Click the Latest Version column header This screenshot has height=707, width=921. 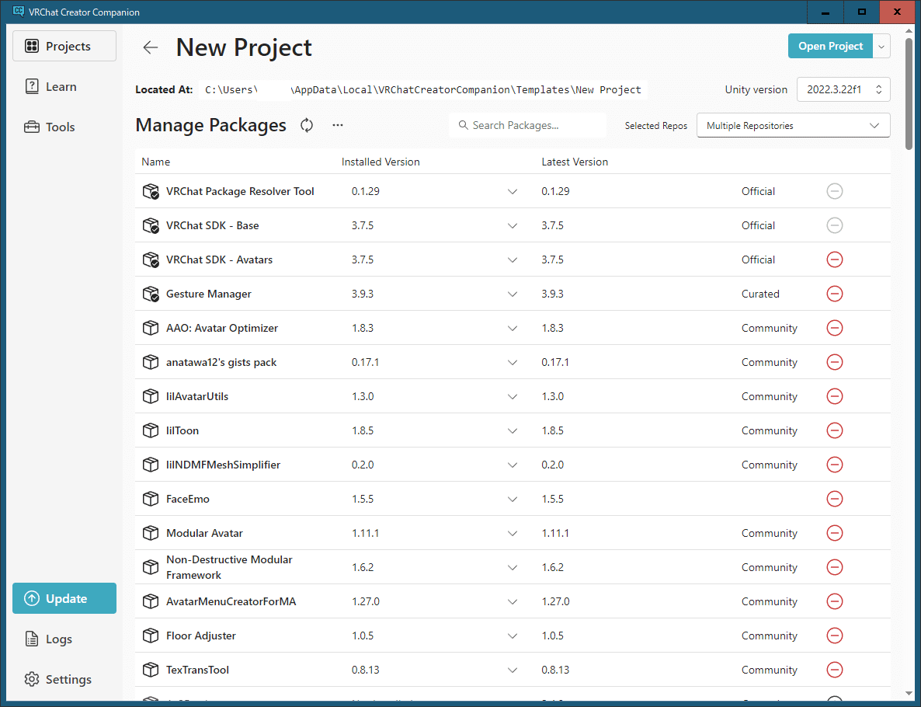point(575,162)
